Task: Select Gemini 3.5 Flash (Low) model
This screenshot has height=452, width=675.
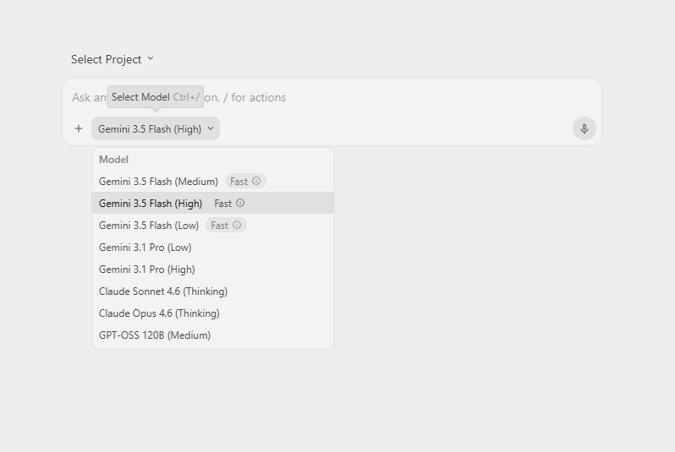Action: pyautogui.click(x=213, y=225)
